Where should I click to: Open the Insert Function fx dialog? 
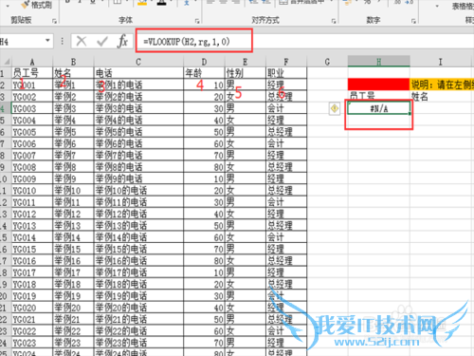[x=122, y=42]
